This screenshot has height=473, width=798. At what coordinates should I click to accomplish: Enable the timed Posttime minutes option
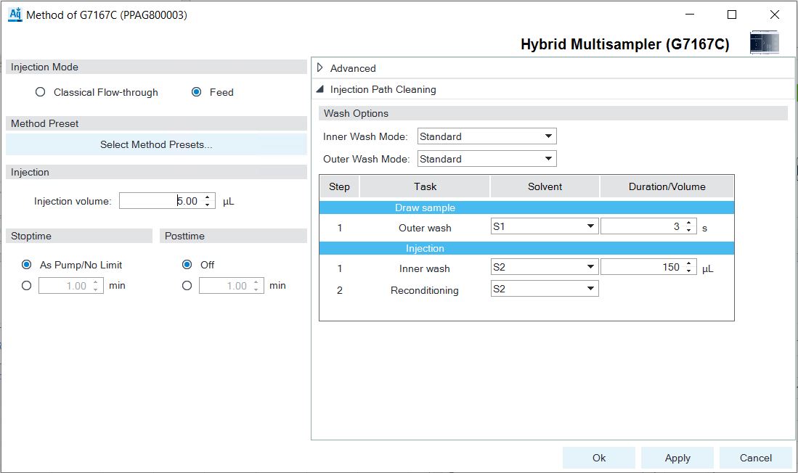click(187, 286)
